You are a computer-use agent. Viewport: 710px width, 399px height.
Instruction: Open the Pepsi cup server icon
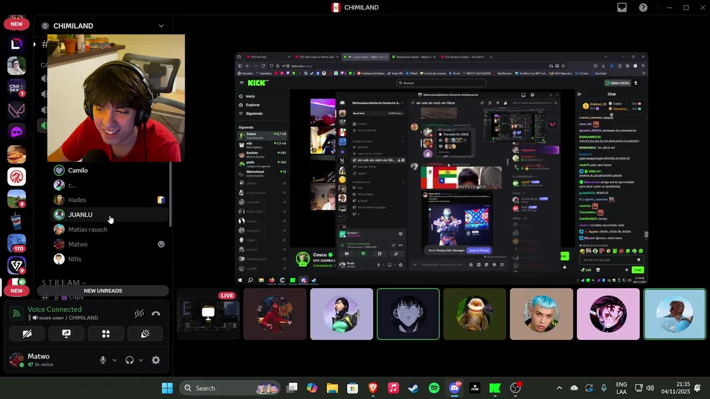coord(17,221)
